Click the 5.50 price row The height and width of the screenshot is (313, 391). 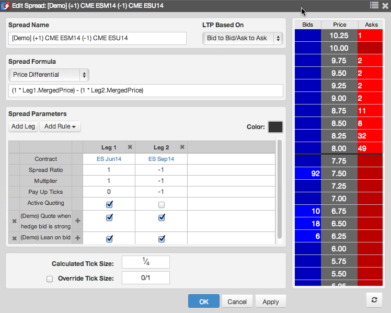point(339,274)
